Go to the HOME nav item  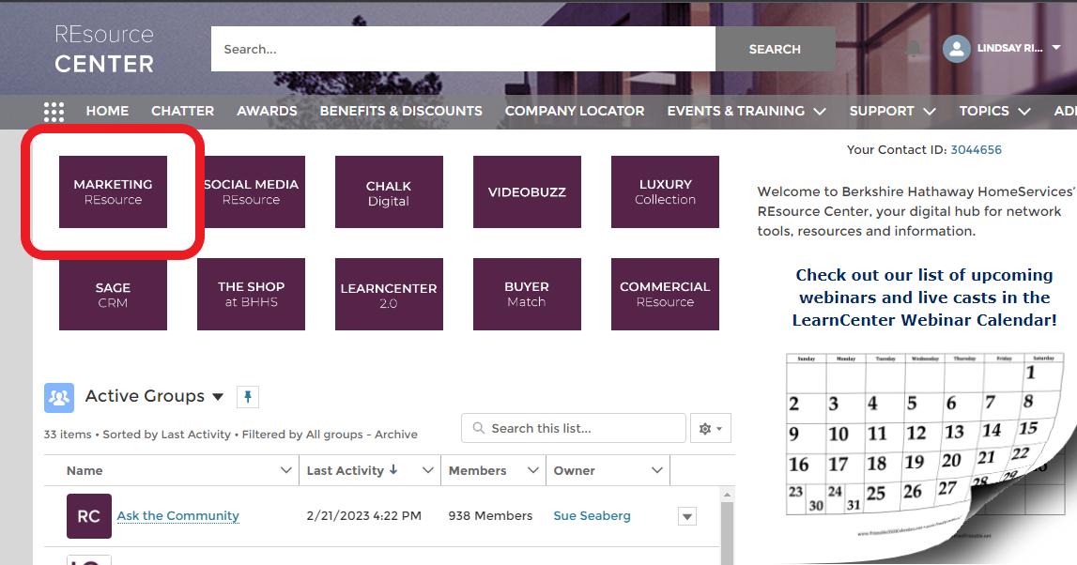click(107, 111)
